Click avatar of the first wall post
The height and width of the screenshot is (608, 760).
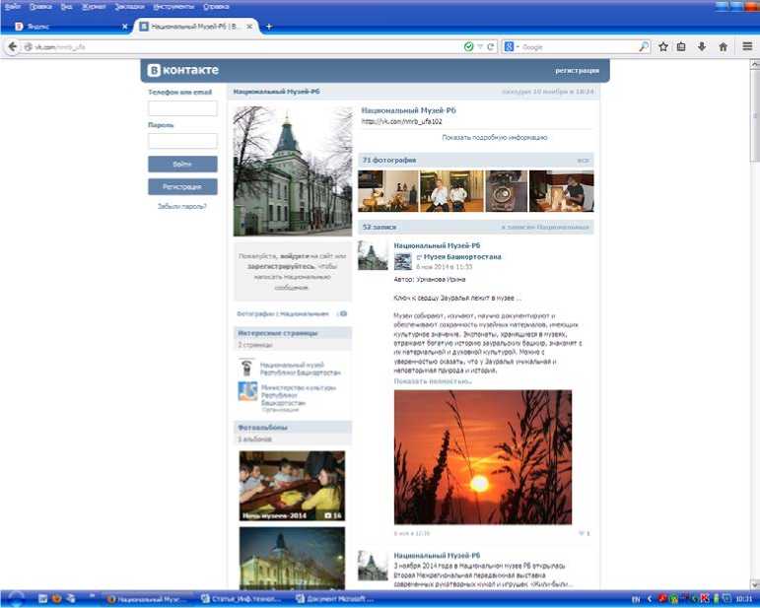(x=373, y=255)
